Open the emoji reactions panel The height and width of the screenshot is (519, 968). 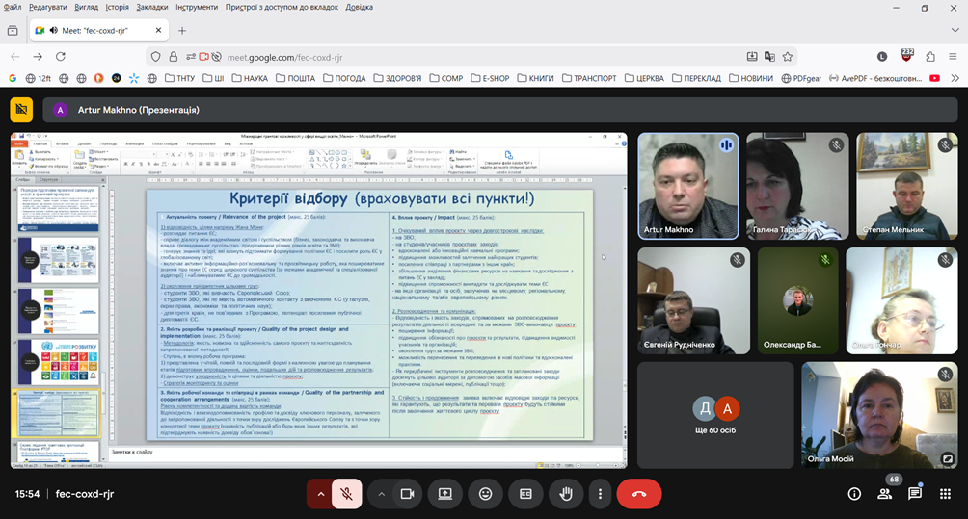485,493
